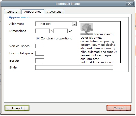This screenshot has width=136, height=116.
Task: Switch to the General tab
Action: tap(13, 12)
